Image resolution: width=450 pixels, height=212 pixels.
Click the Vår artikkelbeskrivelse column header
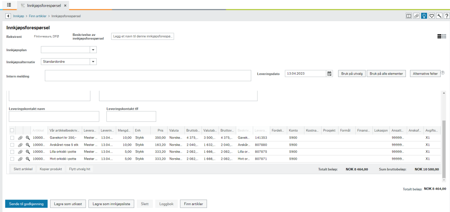tap(65, 130)
